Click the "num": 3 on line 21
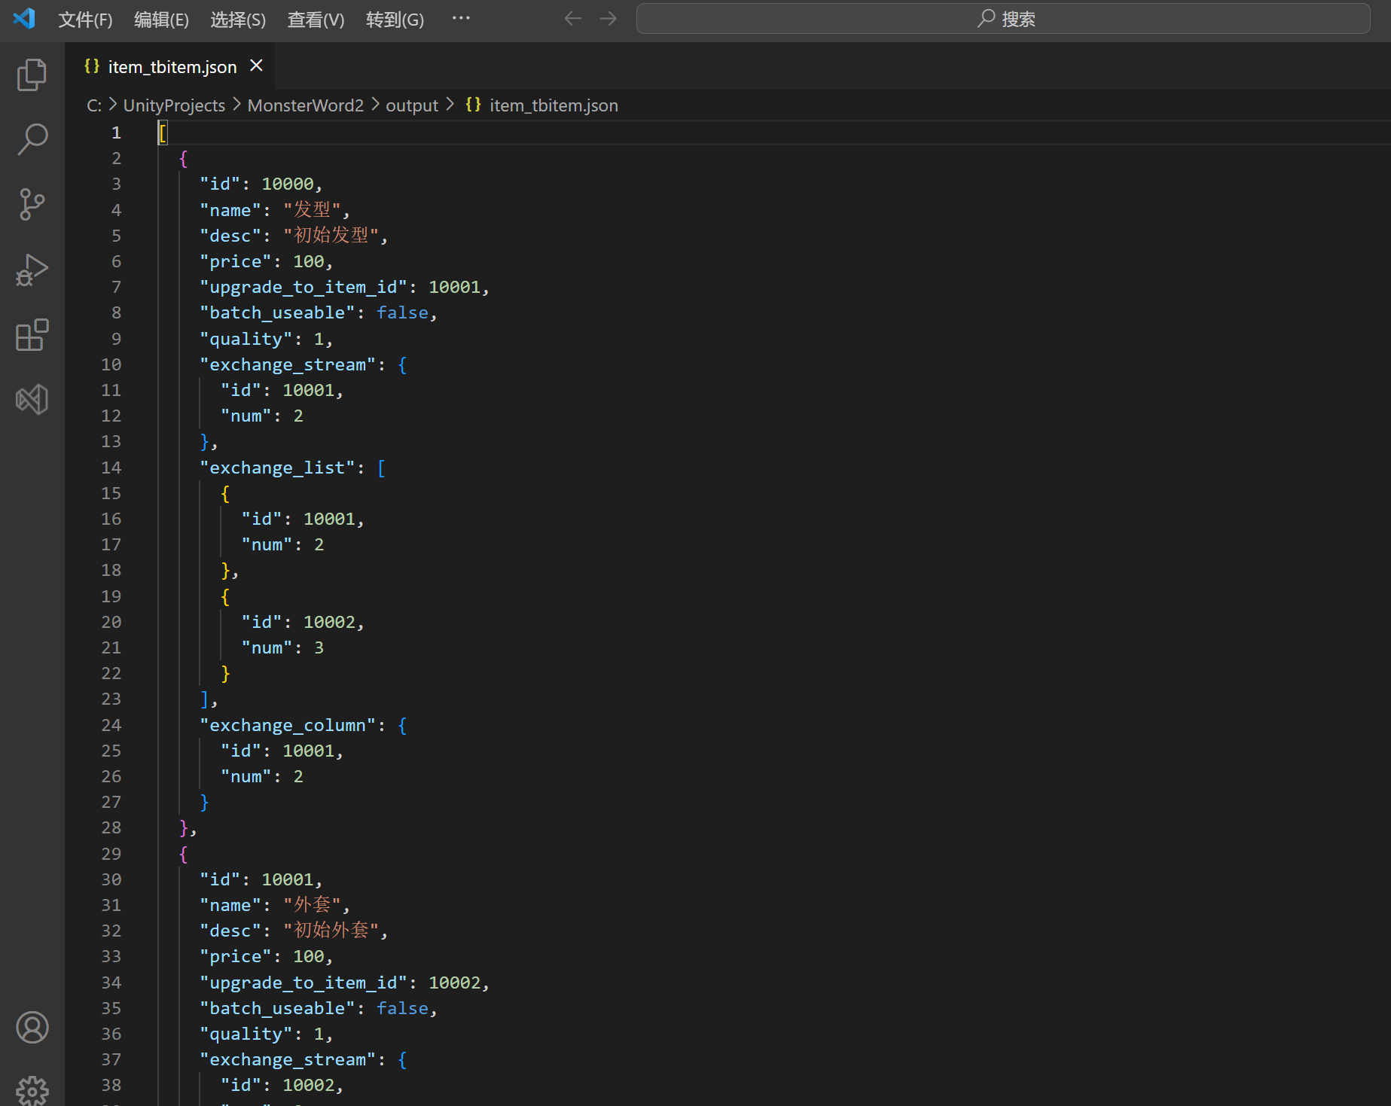 point(282,647)
